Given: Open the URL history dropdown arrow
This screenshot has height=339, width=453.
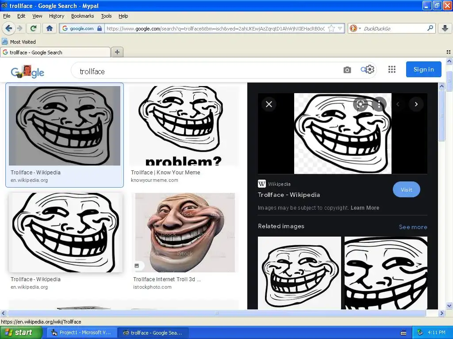Looking at the screenshot, I should pos(340,28).
